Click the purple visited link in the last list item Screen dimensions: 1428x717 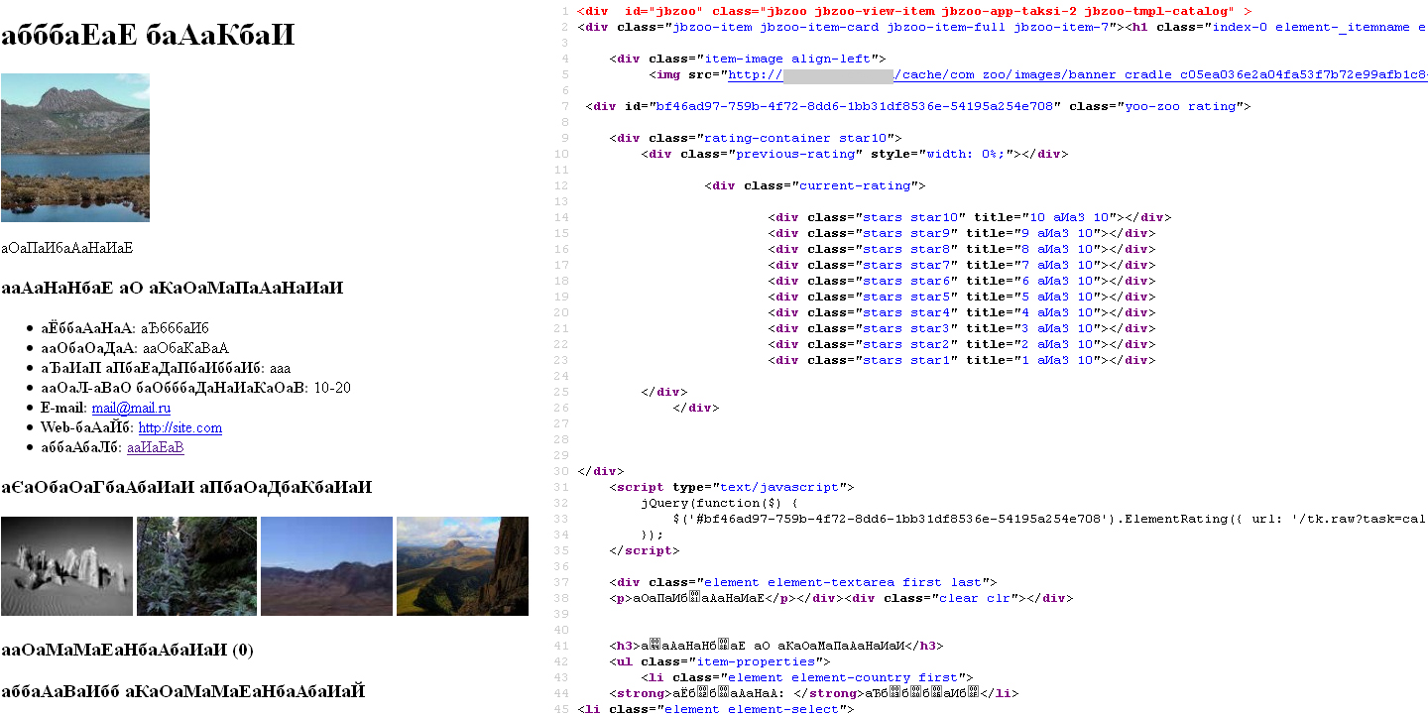point(155,447)
